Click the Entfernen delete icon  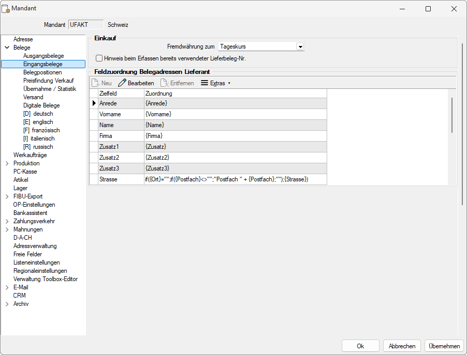(x=164, y=83)
